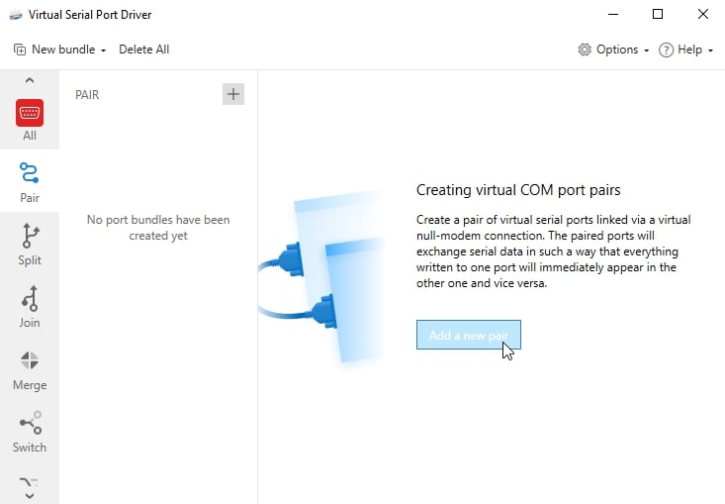The width and height of the screenshot is (725, 504).
Task: Click the New bundle menu label
Action: 63,50
